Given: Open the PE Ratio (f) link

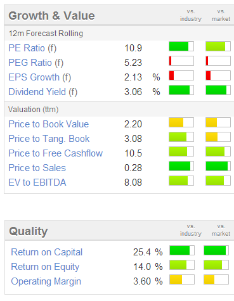Looking at the screenshot, I should click(x=32, y=48).
